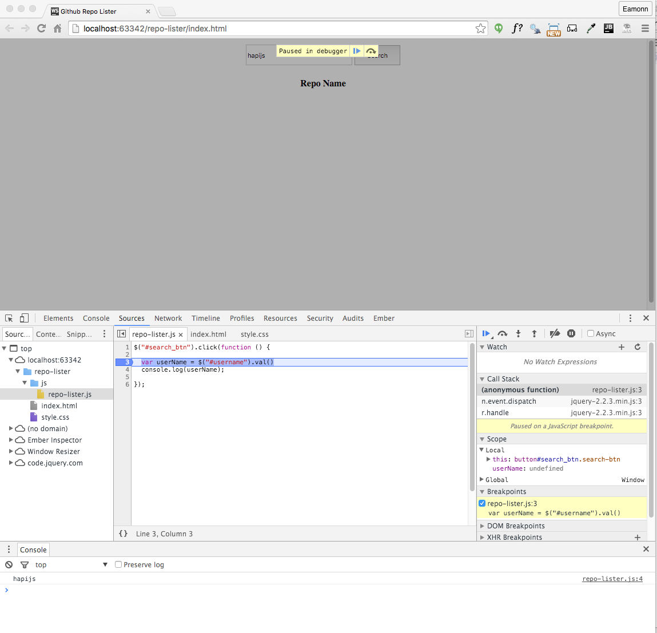Click the browser address bar

tap(274, 29)
